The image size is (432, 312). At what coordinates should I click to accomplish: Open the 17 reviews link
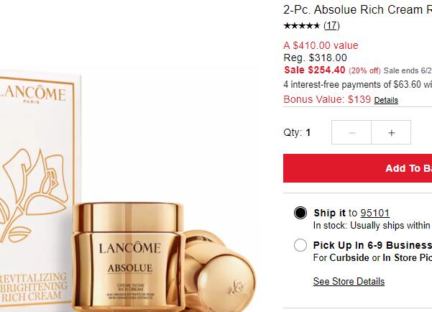(x=331, y=26)
